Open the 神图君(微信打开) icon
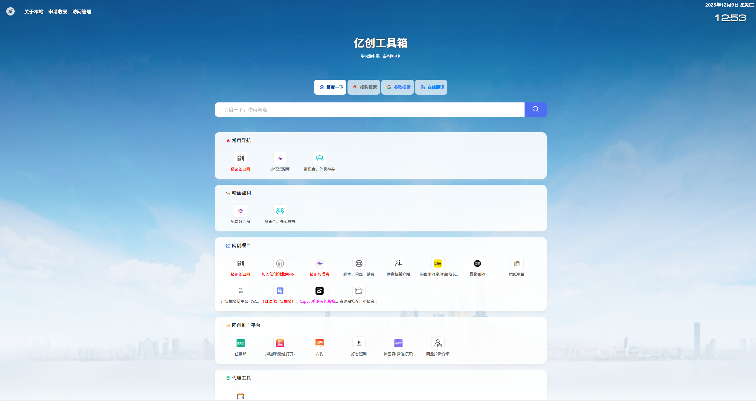Screen dimensions: 756x401 [x=398, y=343]
